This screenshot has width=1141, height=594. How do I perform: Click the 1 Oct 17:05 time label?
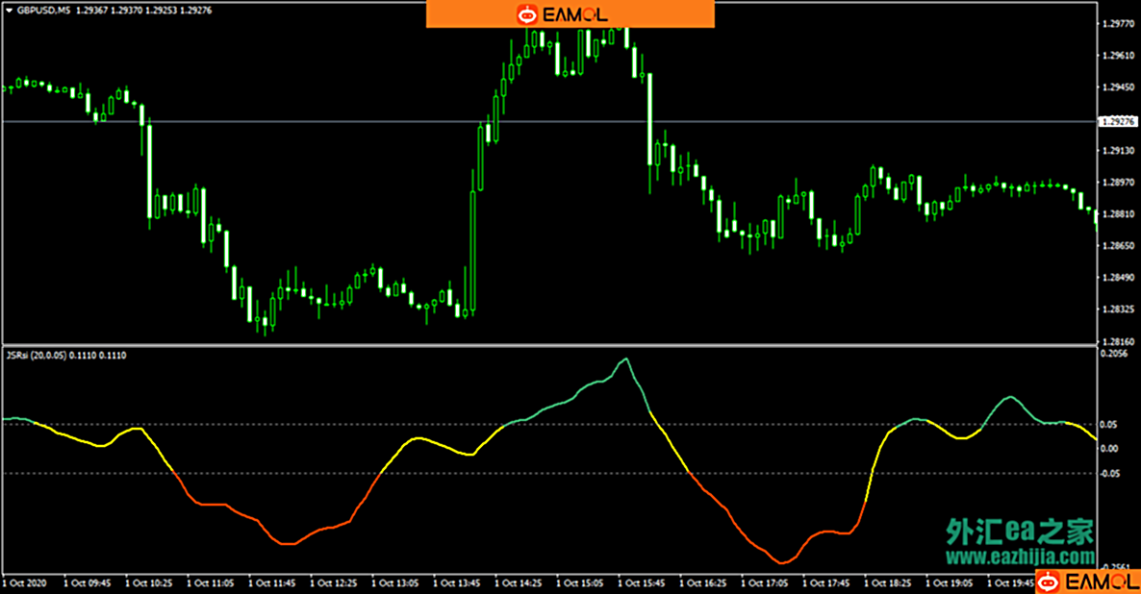[767, 582]
